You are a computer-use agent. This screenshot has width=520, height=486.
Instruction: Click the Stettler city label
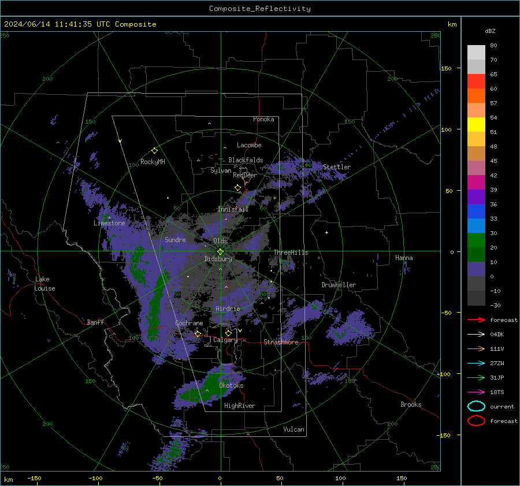tap(337, 167)
